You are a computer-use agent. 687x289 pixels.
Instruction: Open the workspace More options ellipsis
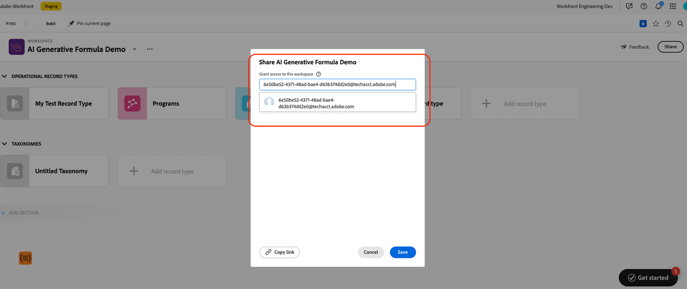[150, 49]
